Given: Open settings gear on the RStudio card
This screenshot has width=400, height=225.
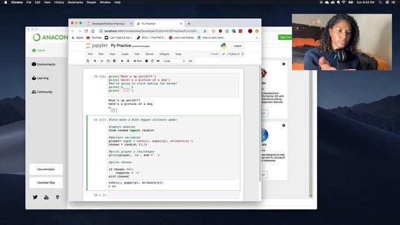Looking at the screenshot, I should point(284,125).
